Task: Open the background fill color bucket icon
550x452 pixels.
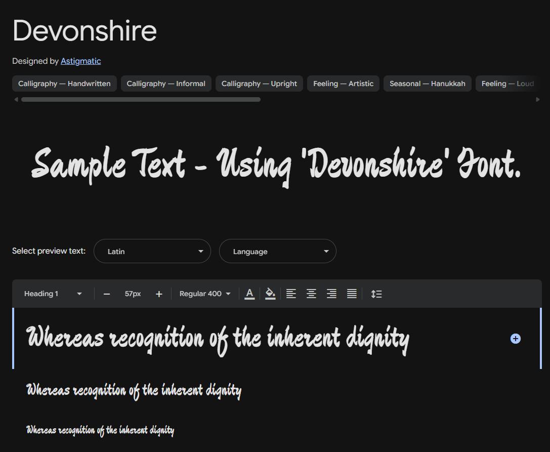Action: click(x=270, y=294)
